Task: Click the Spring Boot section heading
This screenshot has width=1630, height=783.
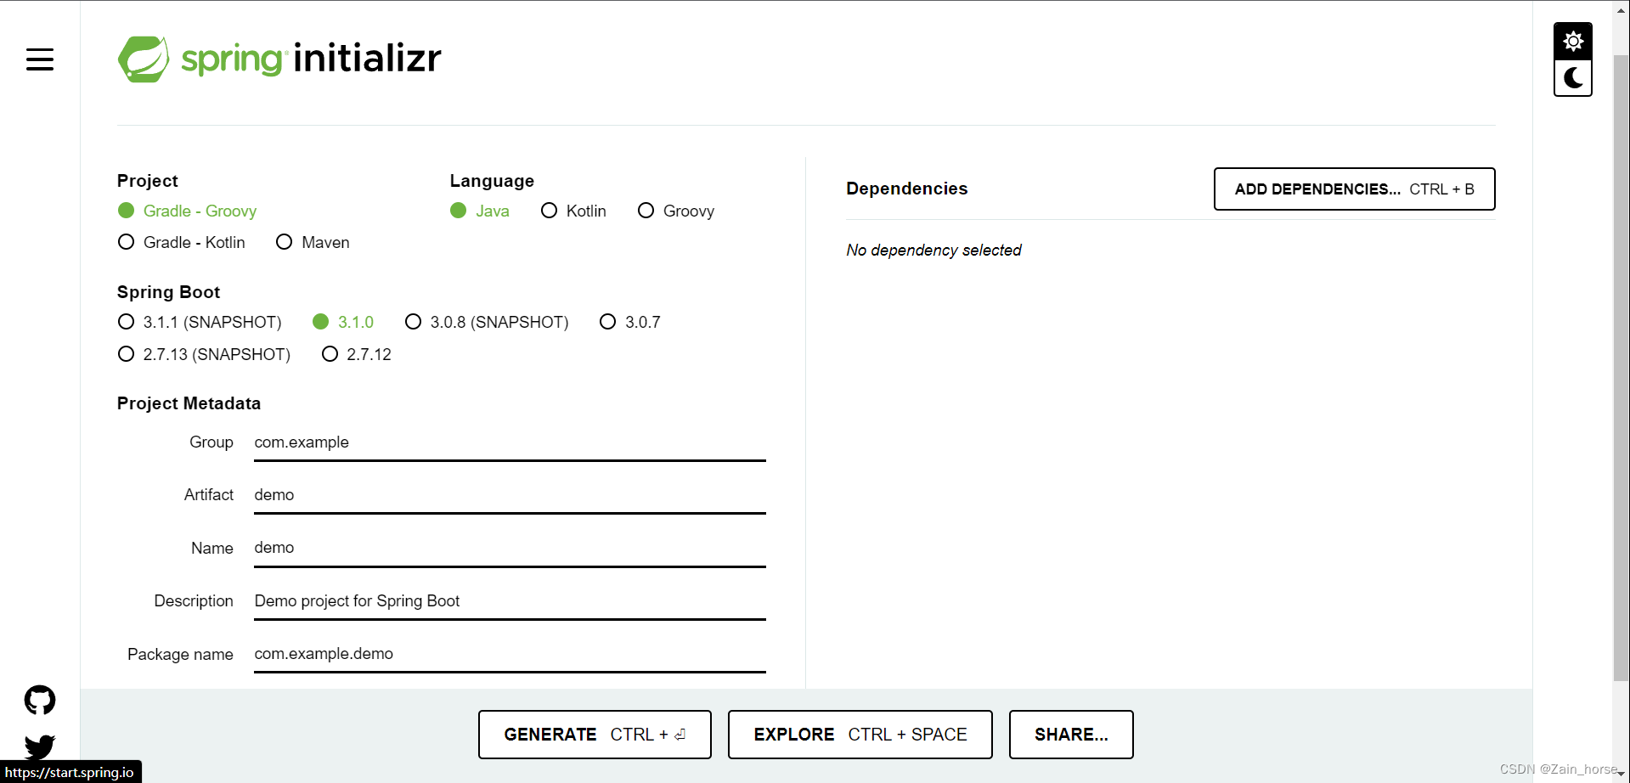Action: tap(168, 292)
